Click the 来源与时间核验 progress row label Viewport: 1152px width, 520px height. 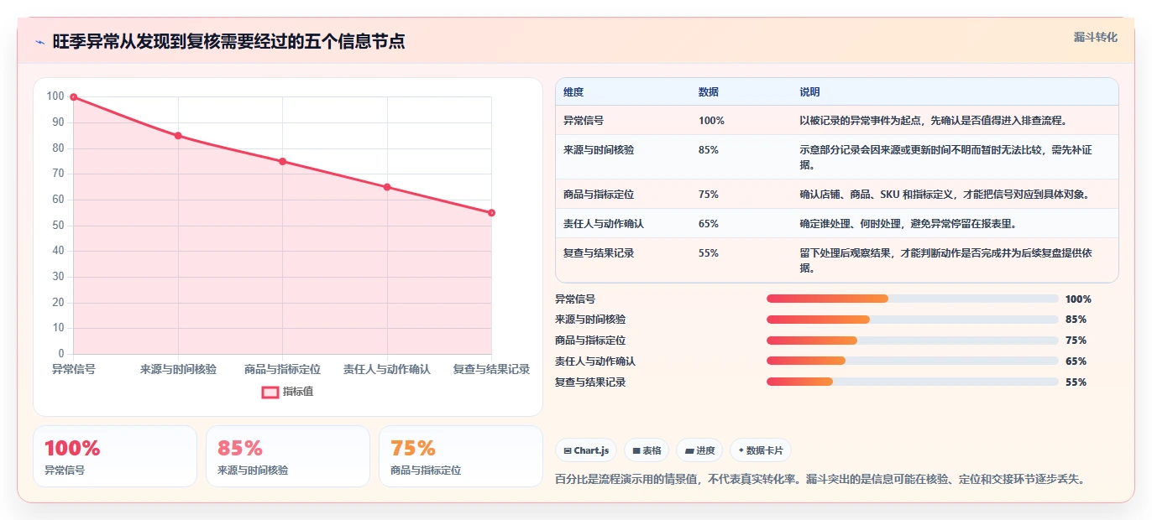(x=590, y=320)
